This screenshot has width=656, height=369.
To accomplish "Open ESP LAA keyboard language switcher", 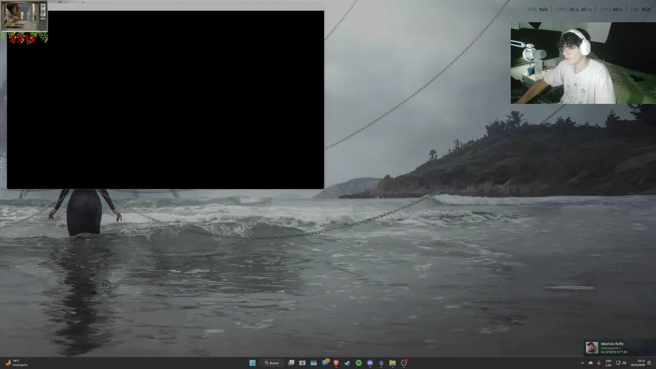I will 608,363.
